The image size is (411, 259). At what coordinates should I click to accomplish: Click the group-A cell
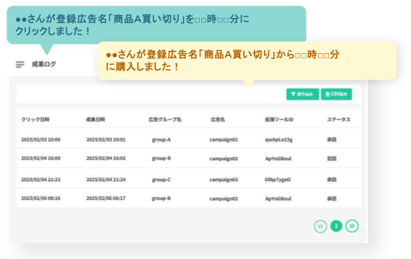coord(162,140)
